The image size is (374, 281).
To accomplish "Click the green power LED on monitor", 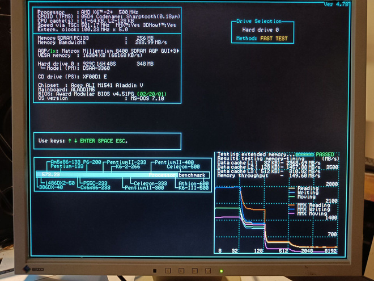I will pyautogui.click(x=222, y=271).
